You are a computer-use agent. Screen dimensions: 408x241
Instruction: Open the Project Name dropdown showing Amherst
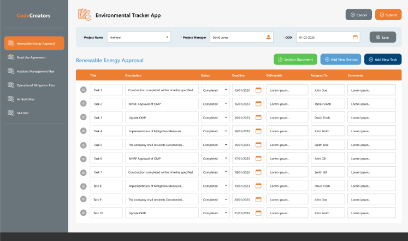click(x=139, y=37)
